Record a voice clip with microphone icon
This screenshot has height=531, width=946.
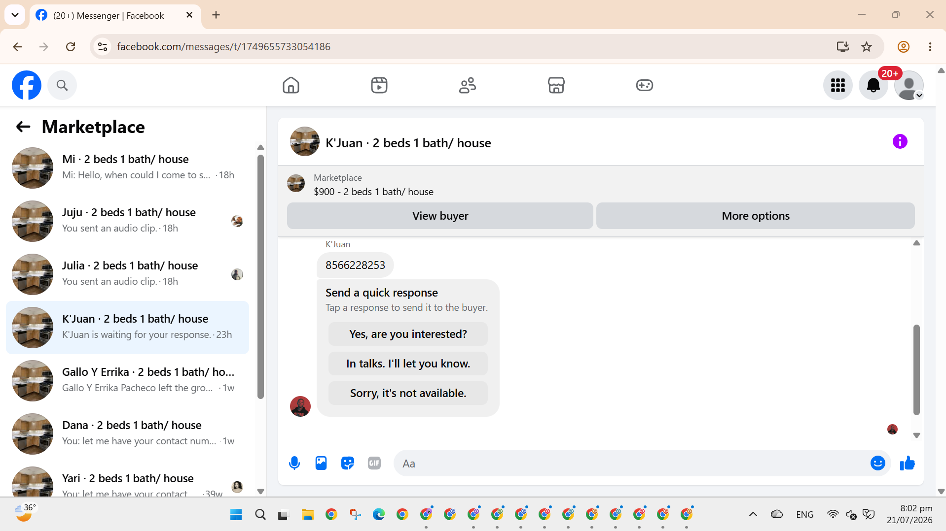point(294,464)
